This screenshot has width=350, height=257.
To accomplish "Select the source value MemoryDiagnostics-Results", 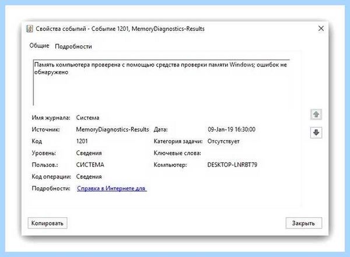I will (x=112, y=129).
